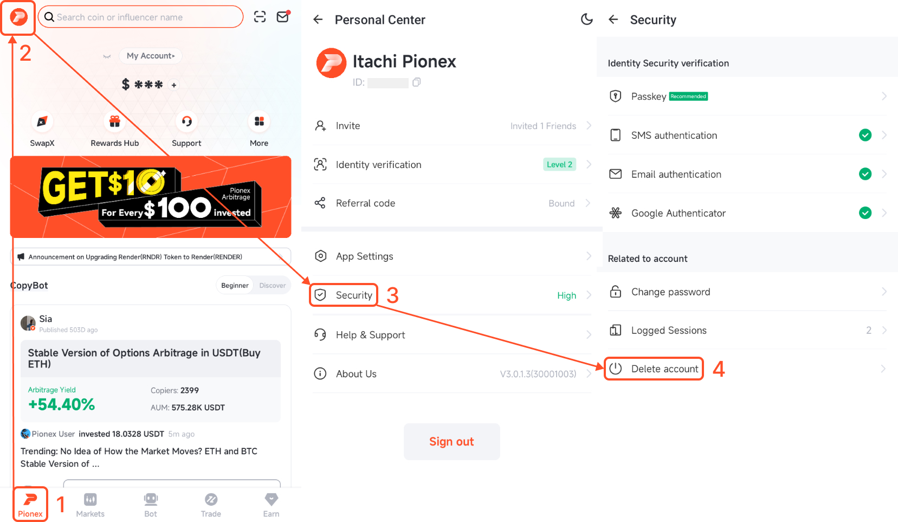Image resolution: width=898 pixels, height=522 pixels.
Task: Open the GET $10 arbitrage banner
Action: (x=151, y=197)
